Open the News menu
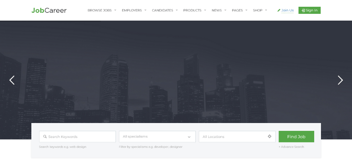The height and width of the screenshot is (160, 352). 216,10
